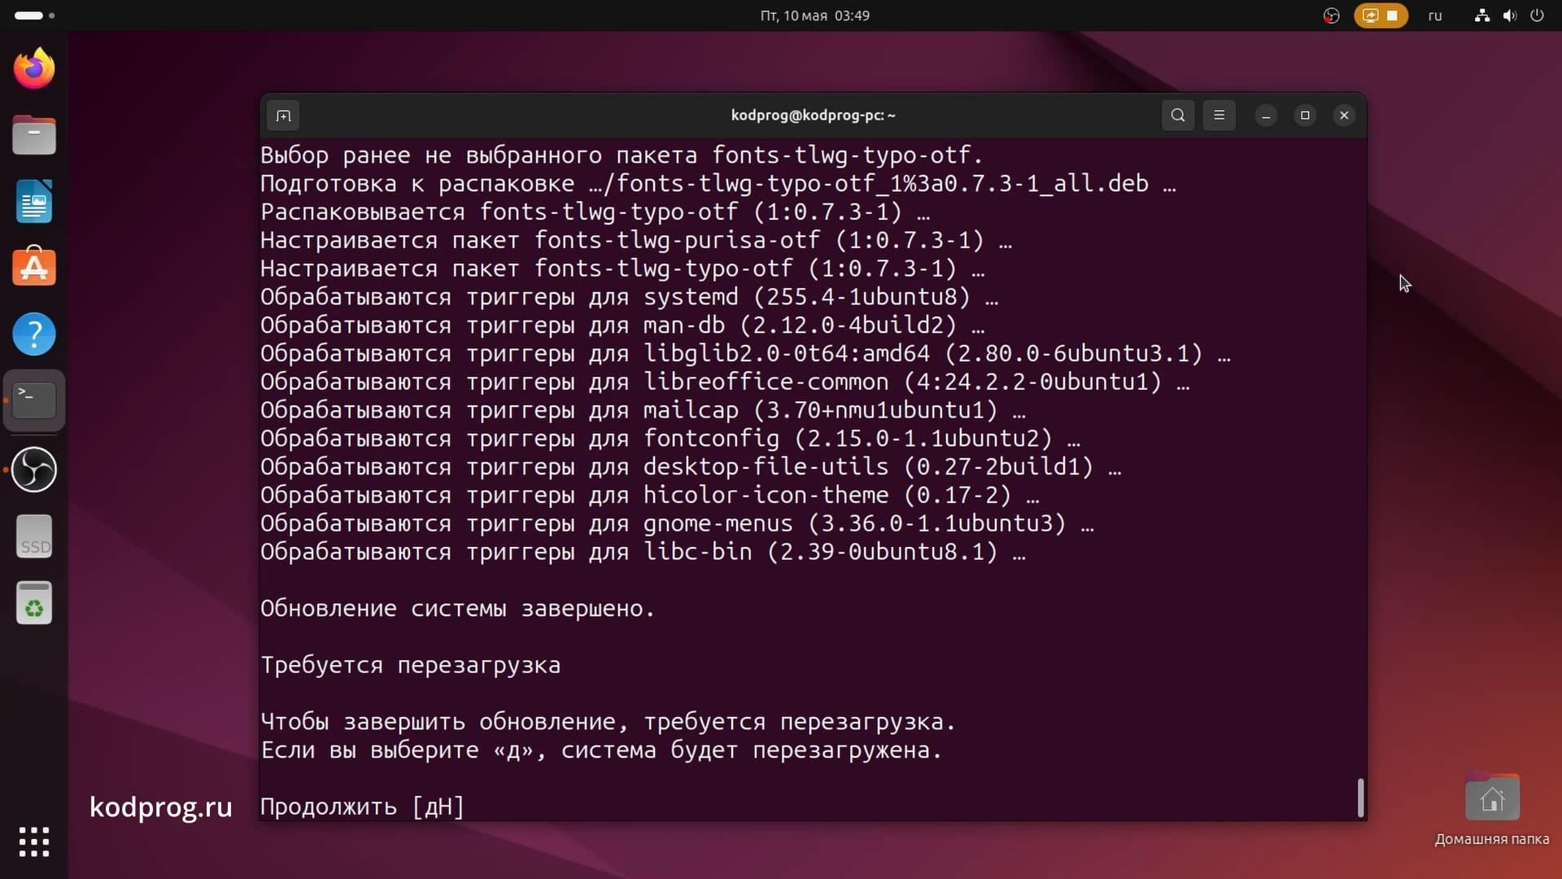This screenshot has width=1562, height=879.
Task: Open the terminal search
Action: click(x=1177, y=116)
